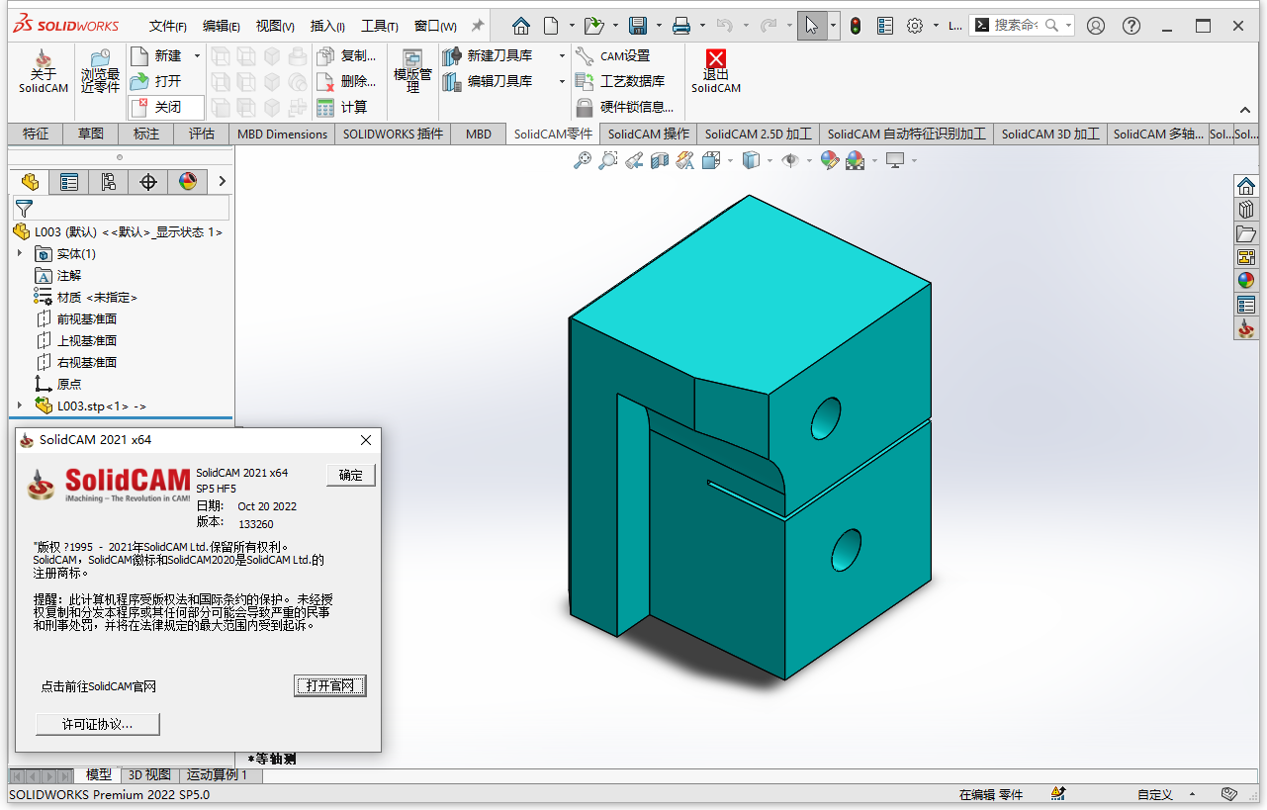The height and width of the screenshot is (810, 1267).
Task: Open the Options gear dropdown arrow
Action: pos(935,26)
